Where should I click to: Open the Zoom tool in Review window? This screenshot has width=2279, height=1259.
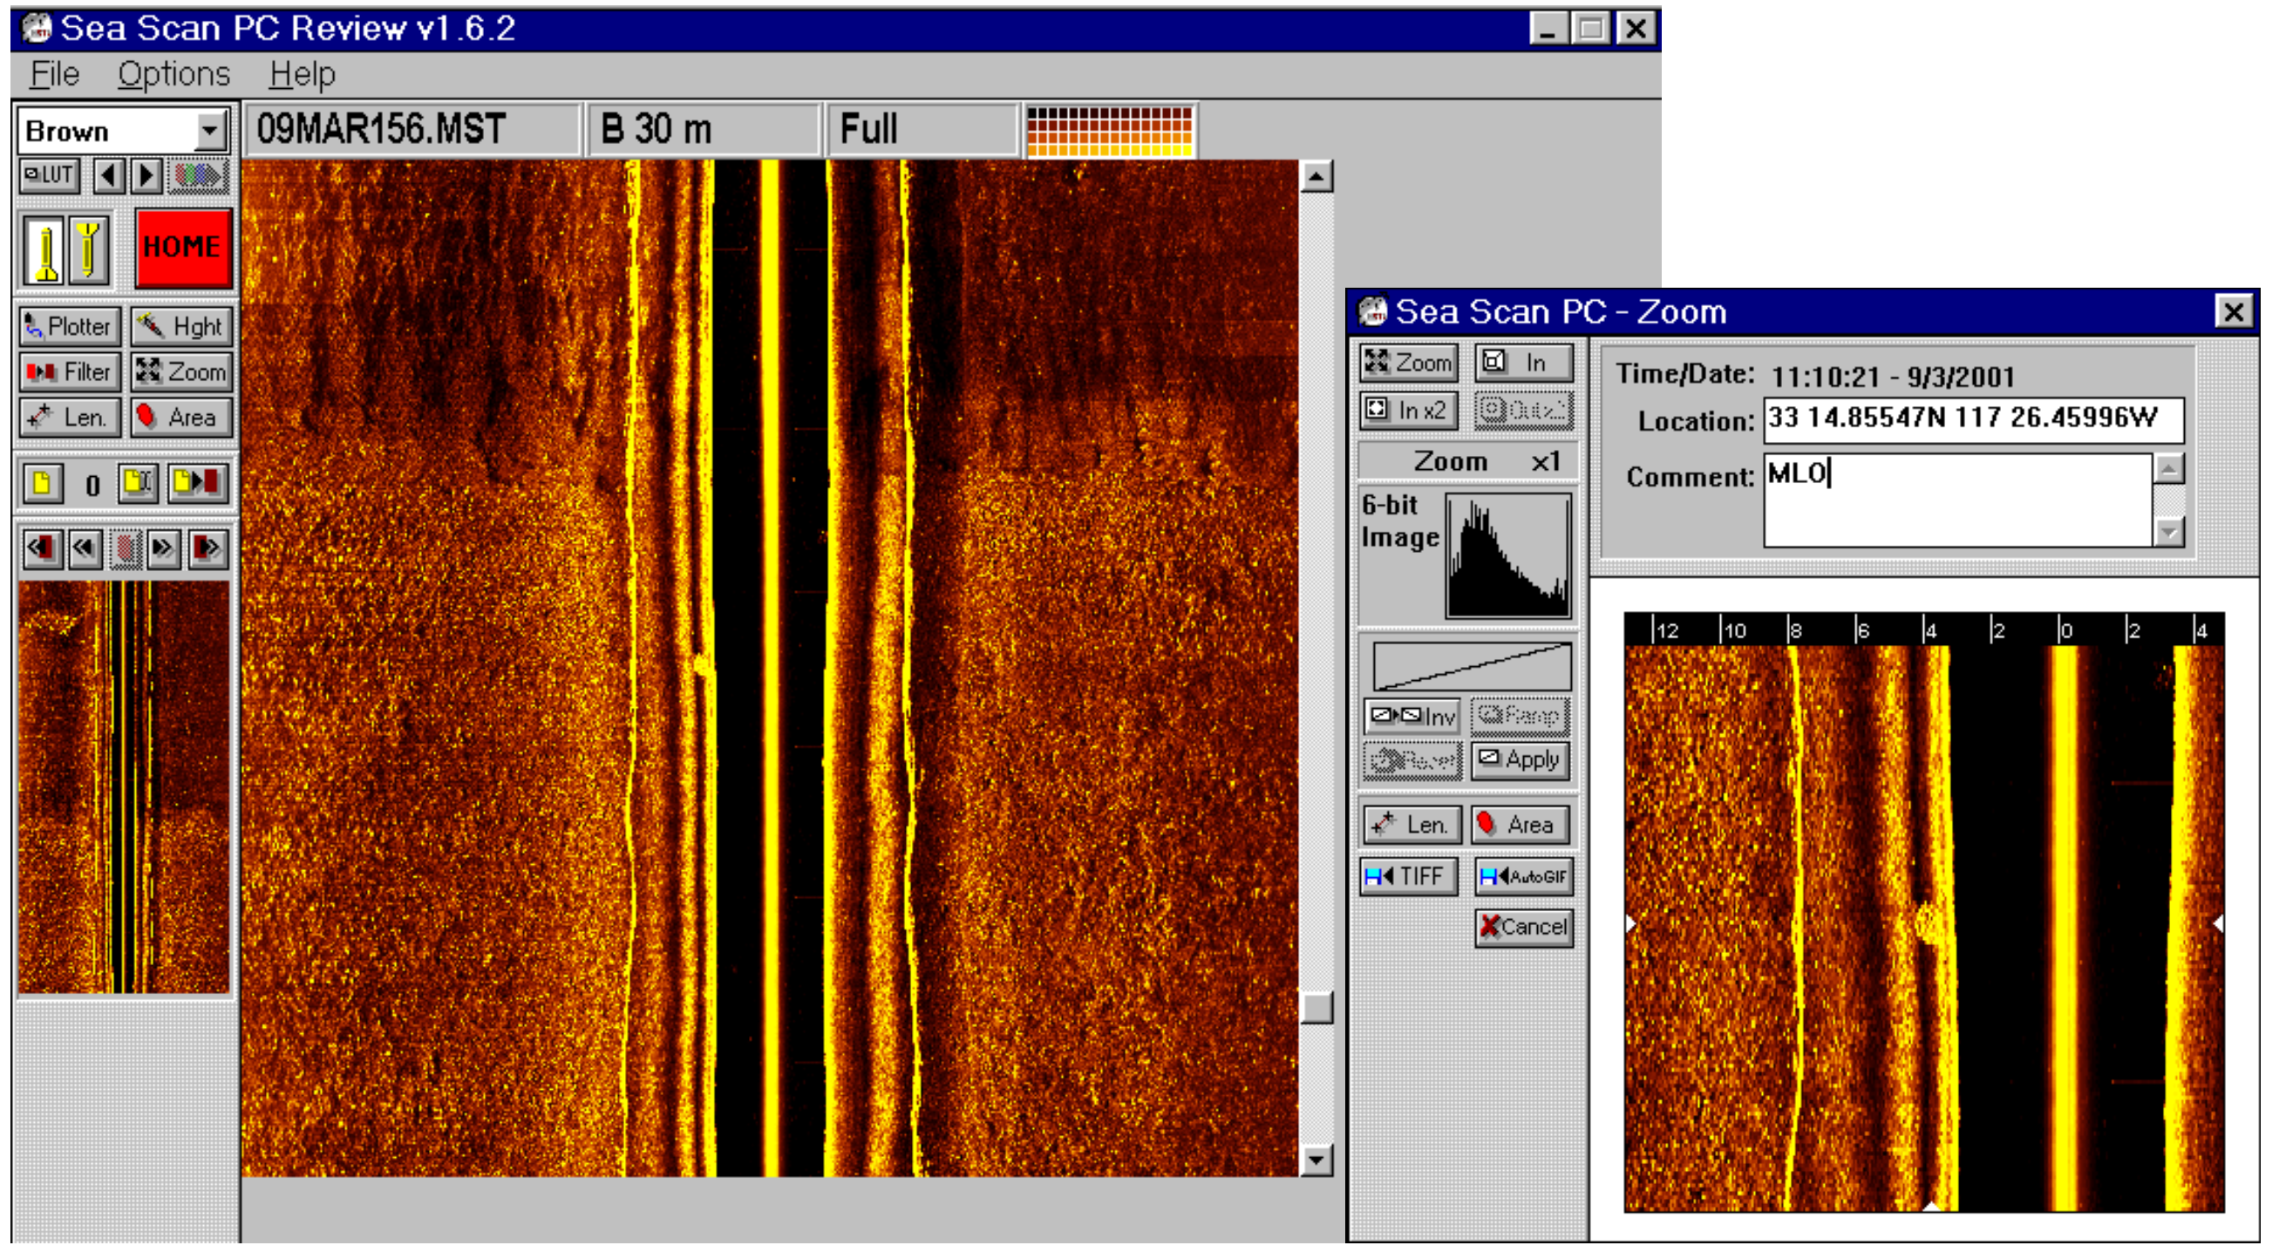(x=181, y=371)
